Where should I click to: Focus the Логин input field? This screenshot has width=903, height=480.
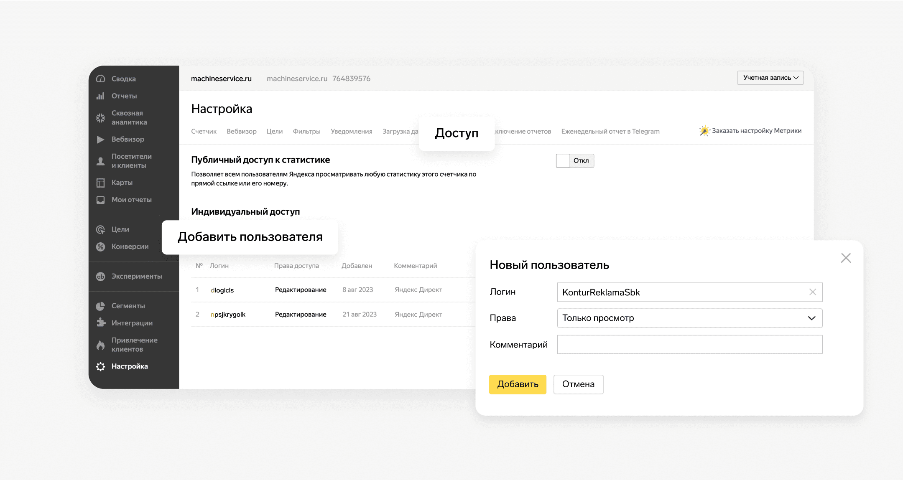coord(690,292)
